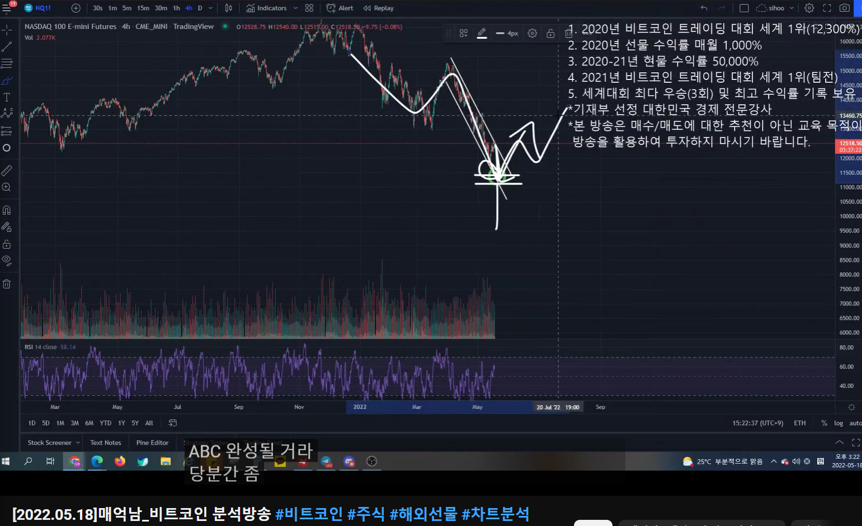
Task: Open the Stock Screener panel
Action: (x=50, y=443)
